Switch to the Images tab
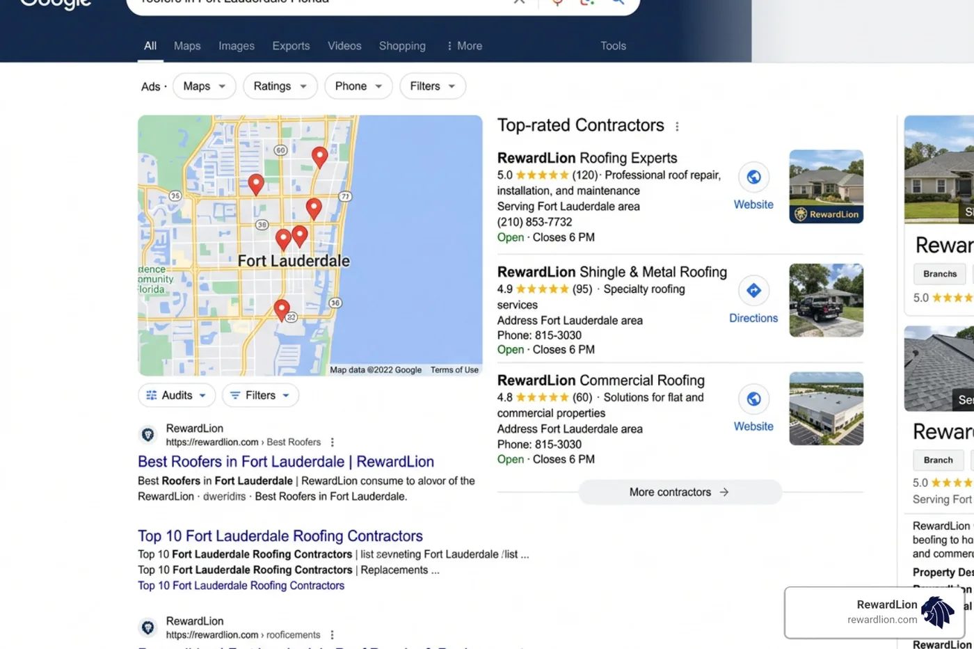 pos(237,46)
